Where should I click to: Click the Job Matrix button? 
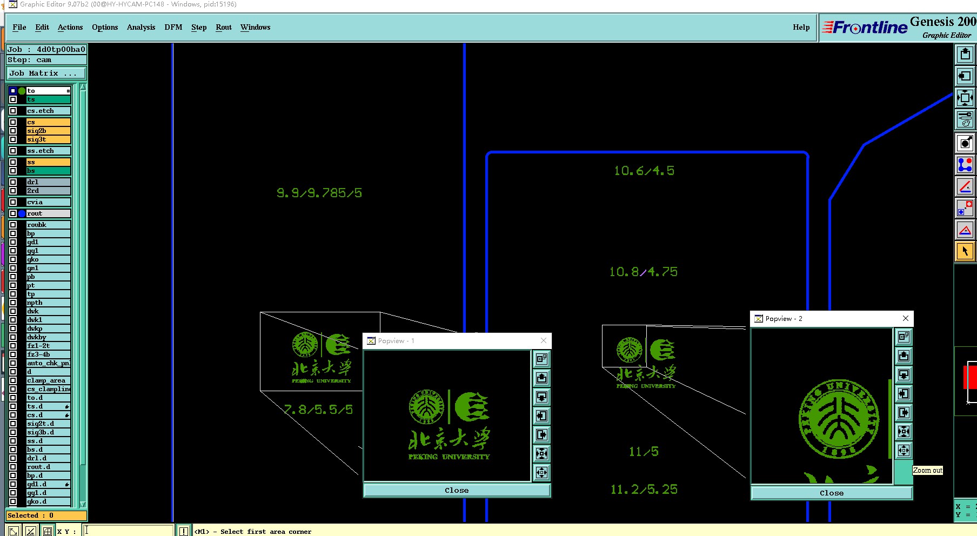point(46,73)
